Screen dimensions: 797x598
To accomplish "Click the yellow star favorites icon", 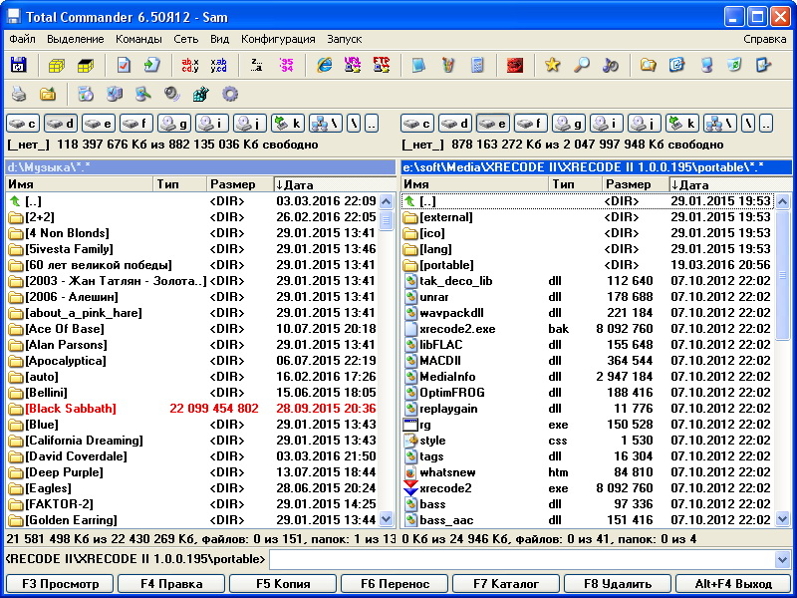I will pos(552,65).
